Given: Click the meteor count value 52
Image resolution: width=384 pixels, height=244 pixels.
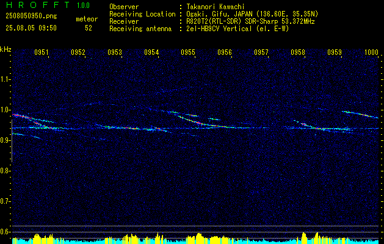Looking at the screenshot, I should [89, 28].
